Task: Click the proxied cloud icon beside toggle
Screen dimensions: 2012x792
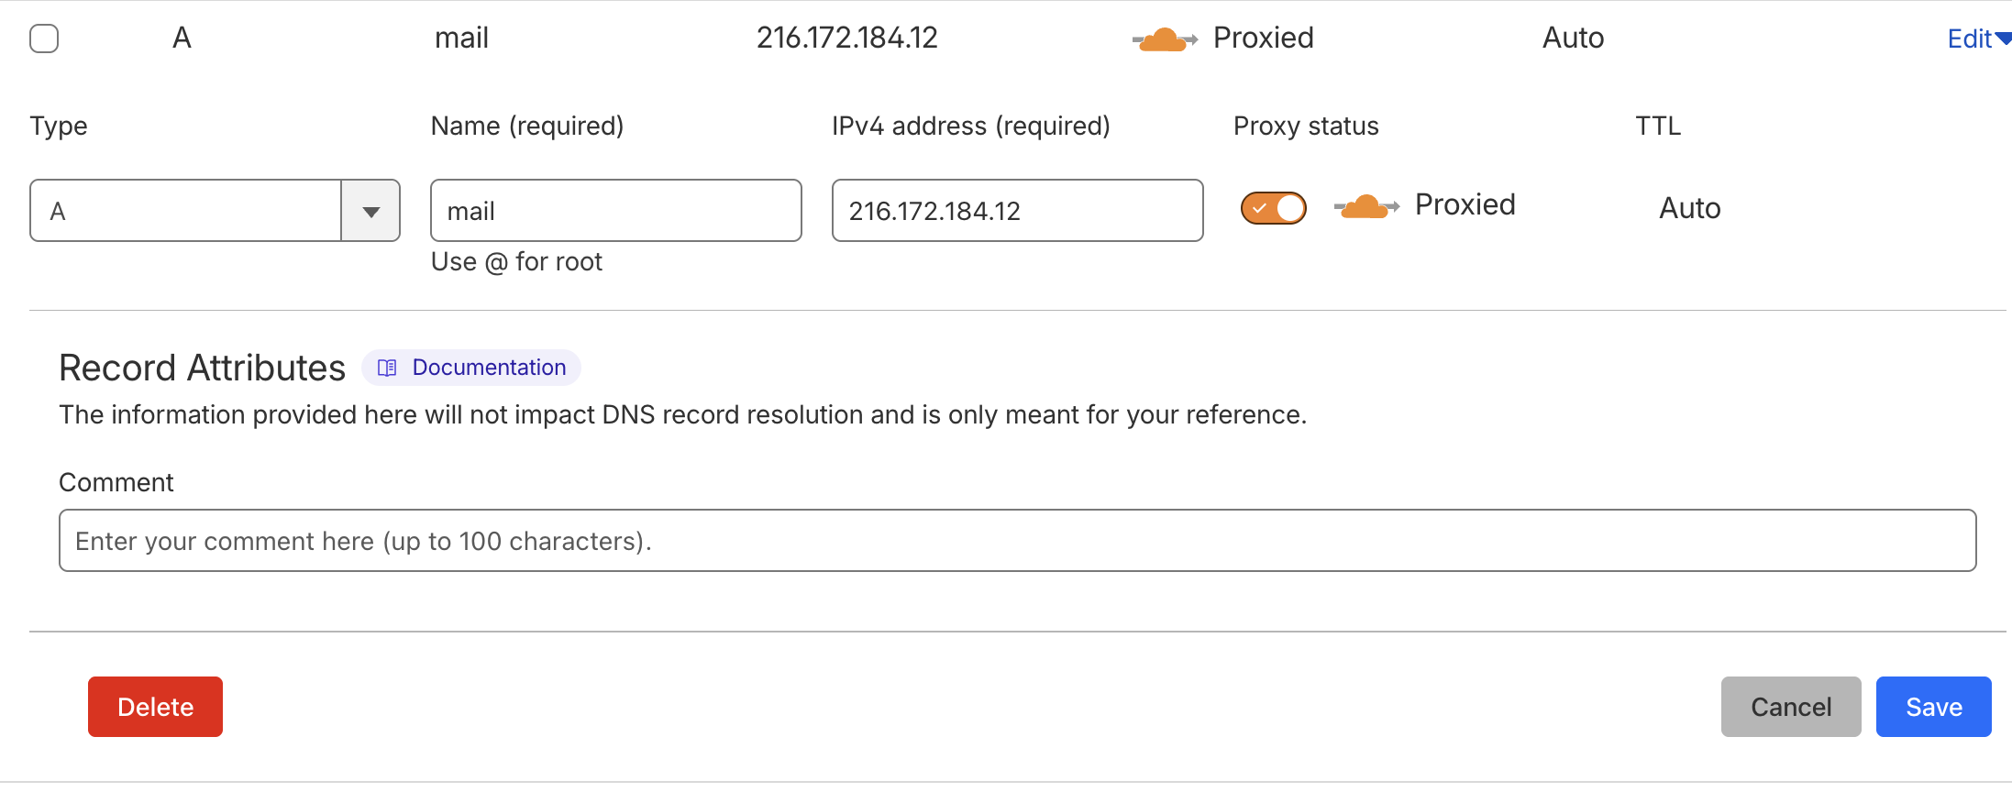Action: [1365, 207]
